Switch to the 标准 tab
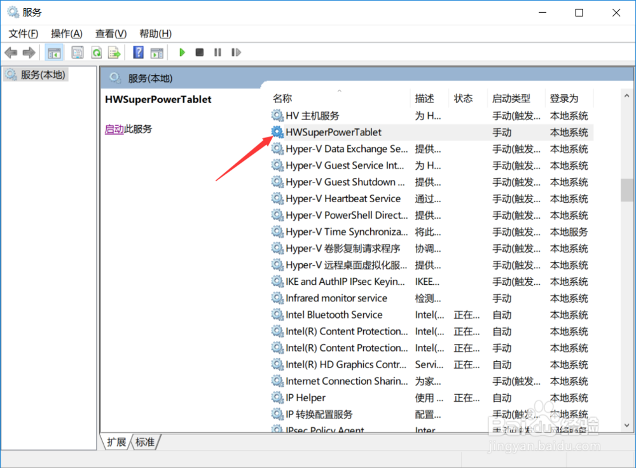Image resolution: width=636 pixels, height=468 pixels. [145, 442]
